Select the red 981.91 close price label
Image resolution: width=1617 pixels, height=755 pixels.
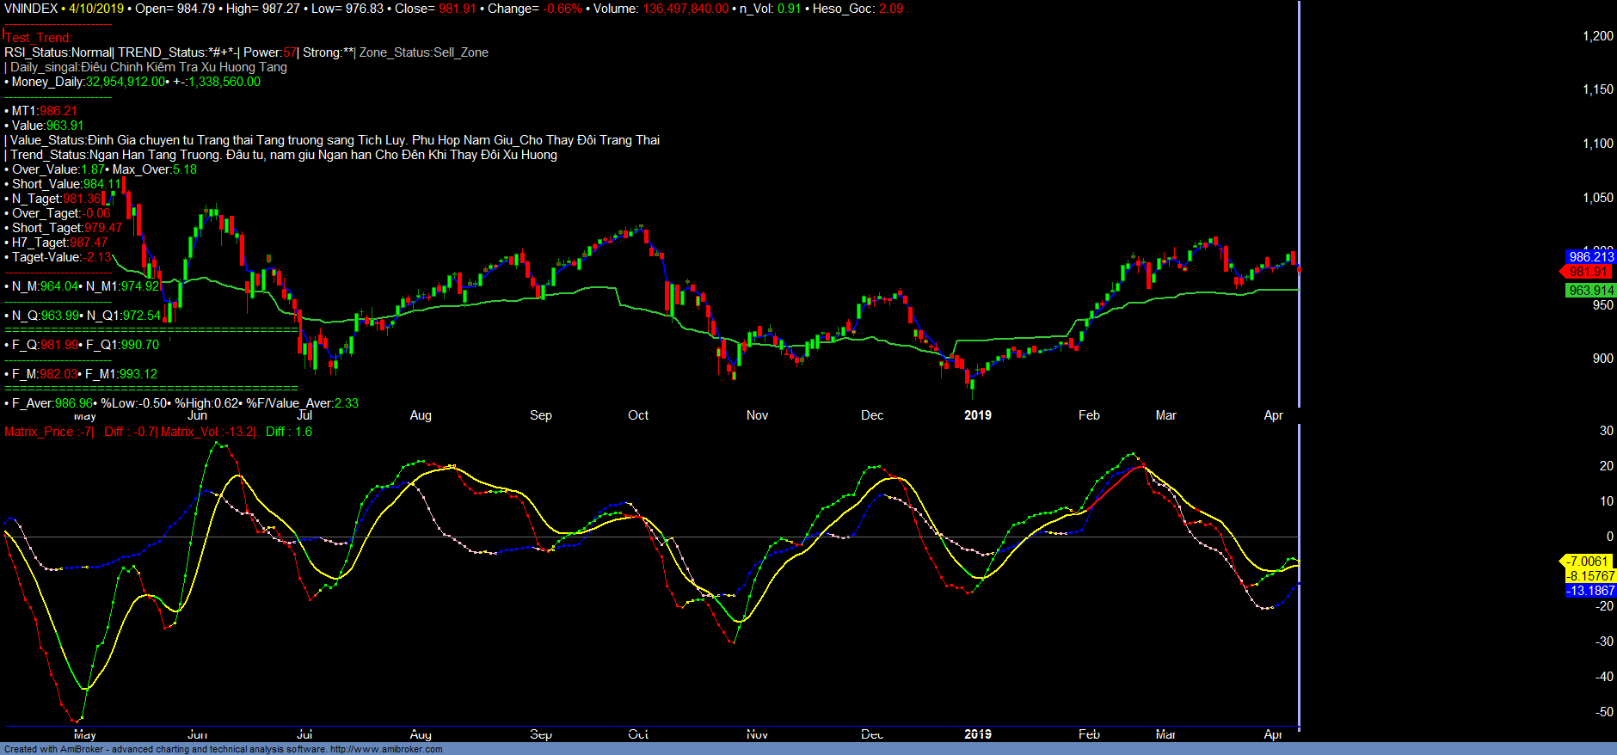[1588, 272]
